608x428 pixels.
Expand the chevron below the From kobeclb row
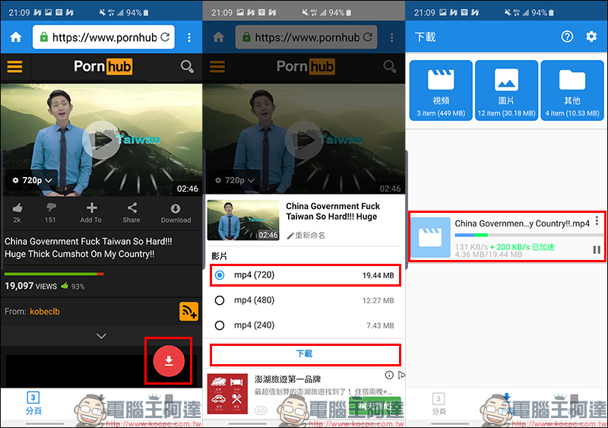[x=102, y=336]
